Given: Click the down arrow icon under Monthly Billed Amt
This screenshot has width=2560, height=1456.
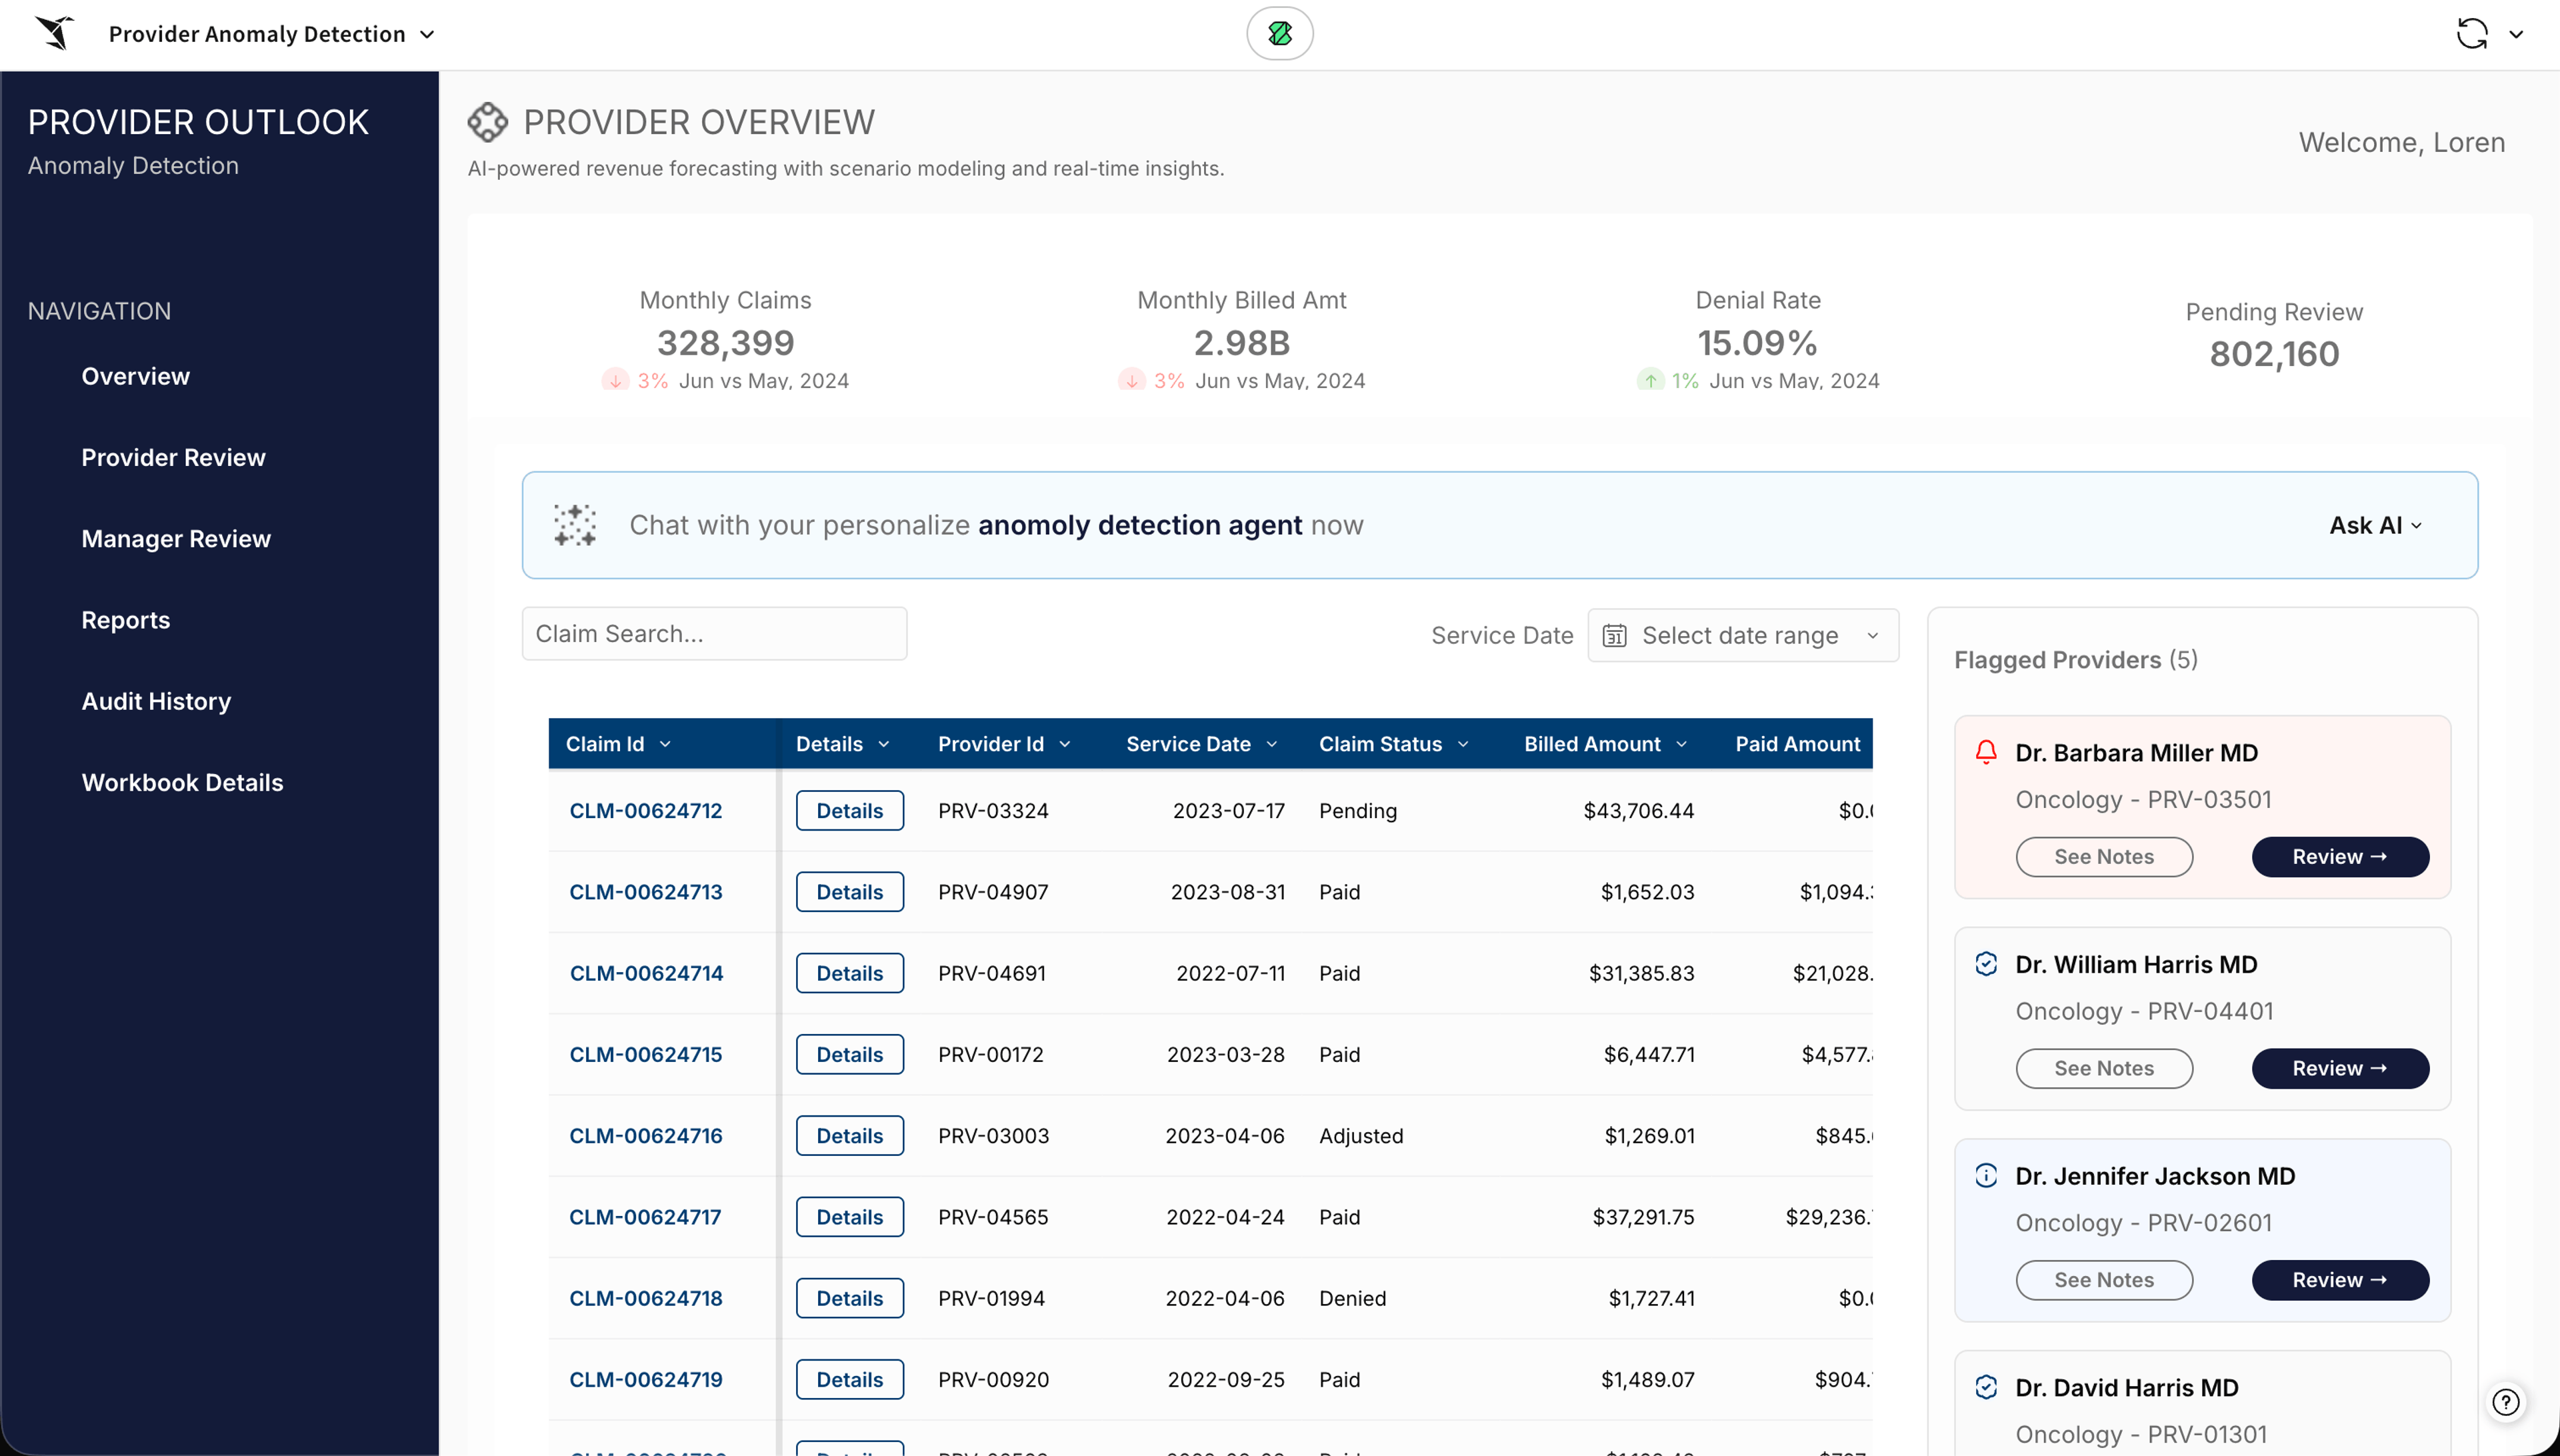Looking at the screenshot, I should click(1131, 381).
